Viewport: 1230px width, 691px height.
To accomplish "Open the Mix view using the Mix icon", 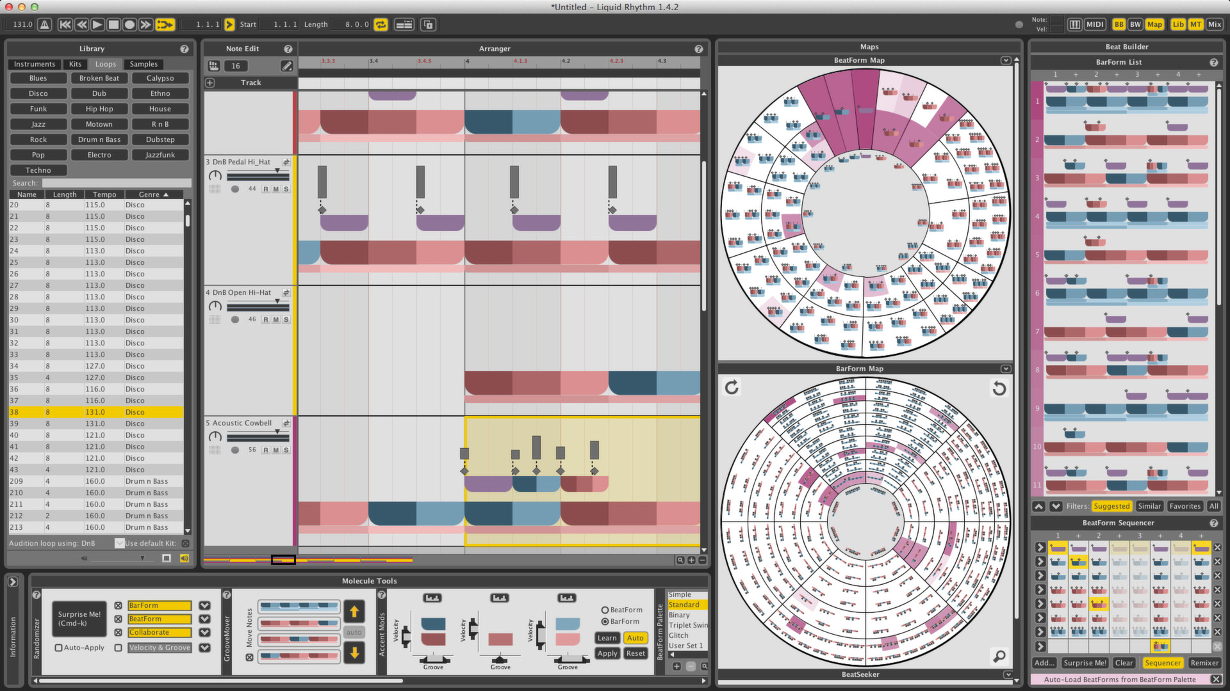I will tap(1214, 24).
